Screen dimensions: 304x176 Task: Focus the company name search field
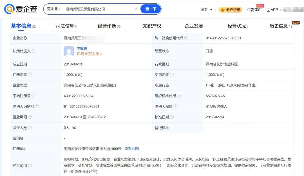(99, 9)
